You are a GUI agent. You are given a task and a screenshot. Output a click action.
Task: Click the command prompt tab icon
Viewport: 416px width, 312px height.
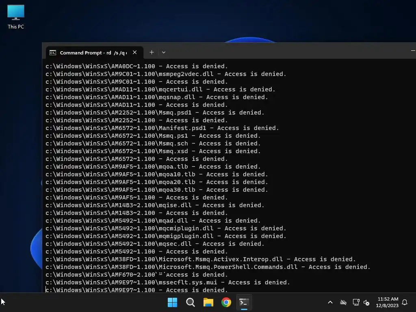point(53,52)
